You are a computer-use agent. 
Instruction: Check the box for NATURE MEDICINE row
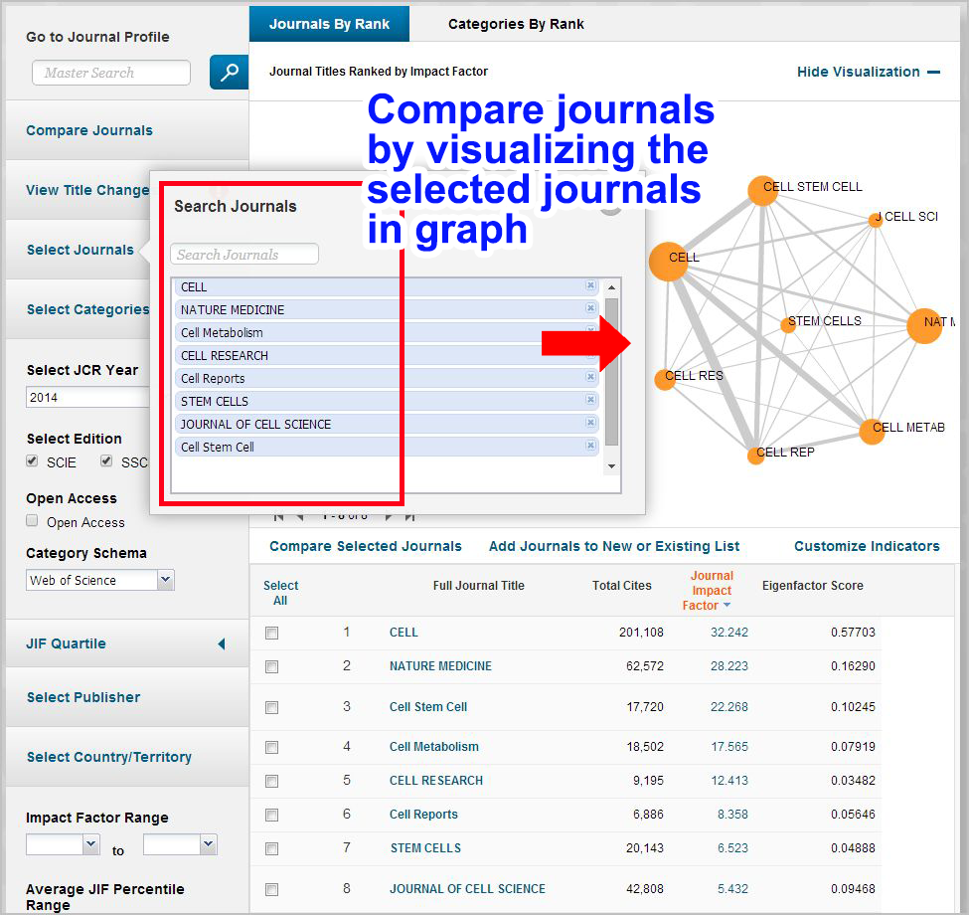pyautogui.click(x=272, y=667)
